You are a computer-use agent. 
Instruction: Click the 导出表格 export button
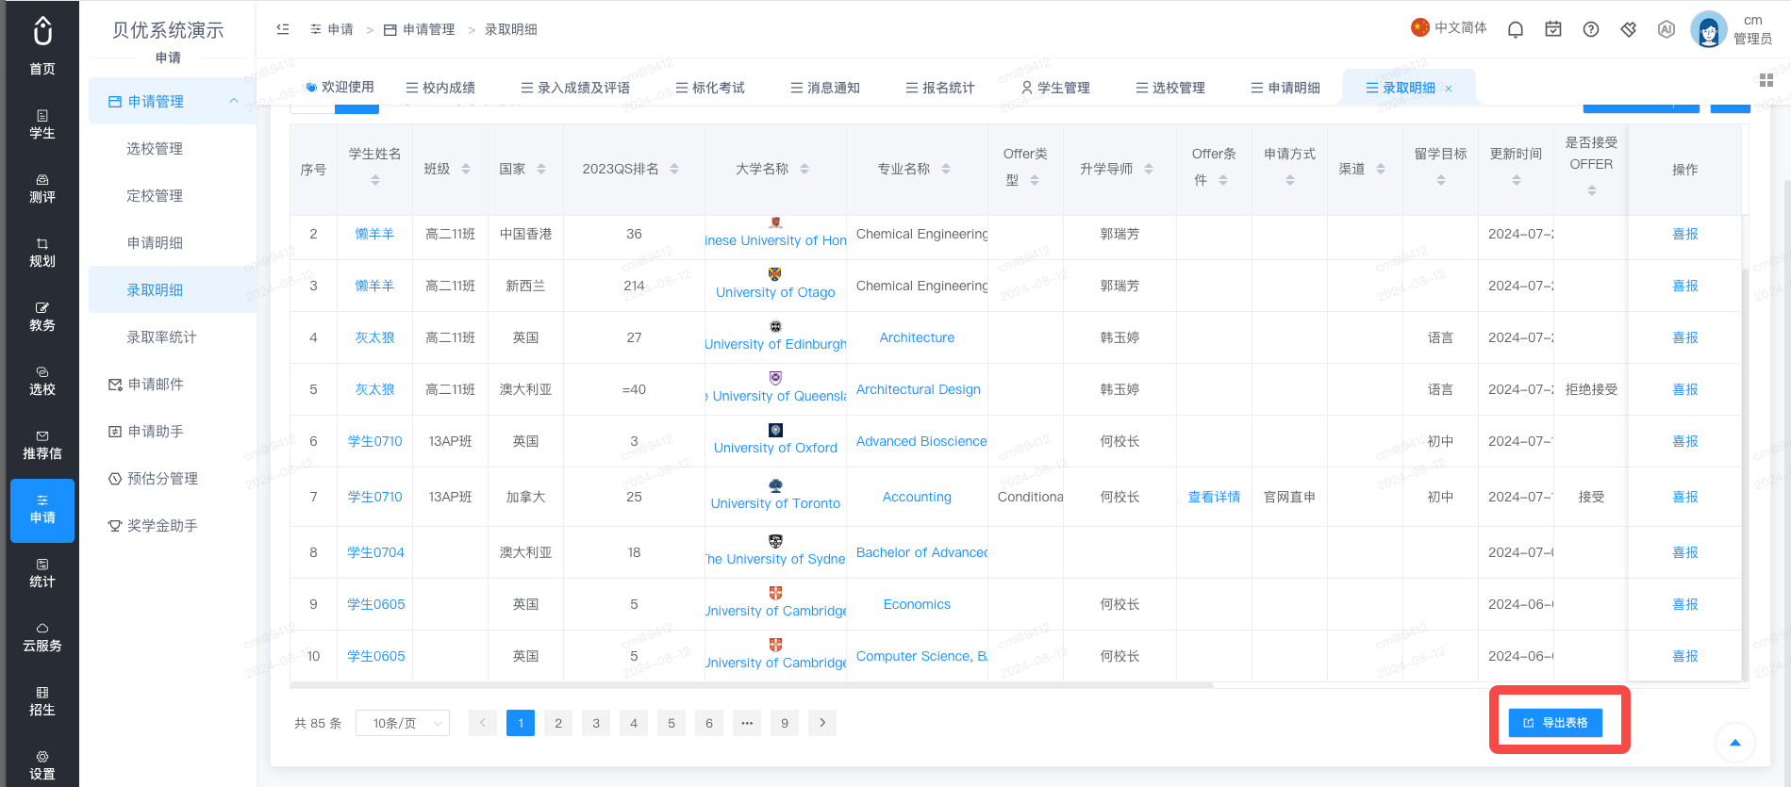(1555, 723)
